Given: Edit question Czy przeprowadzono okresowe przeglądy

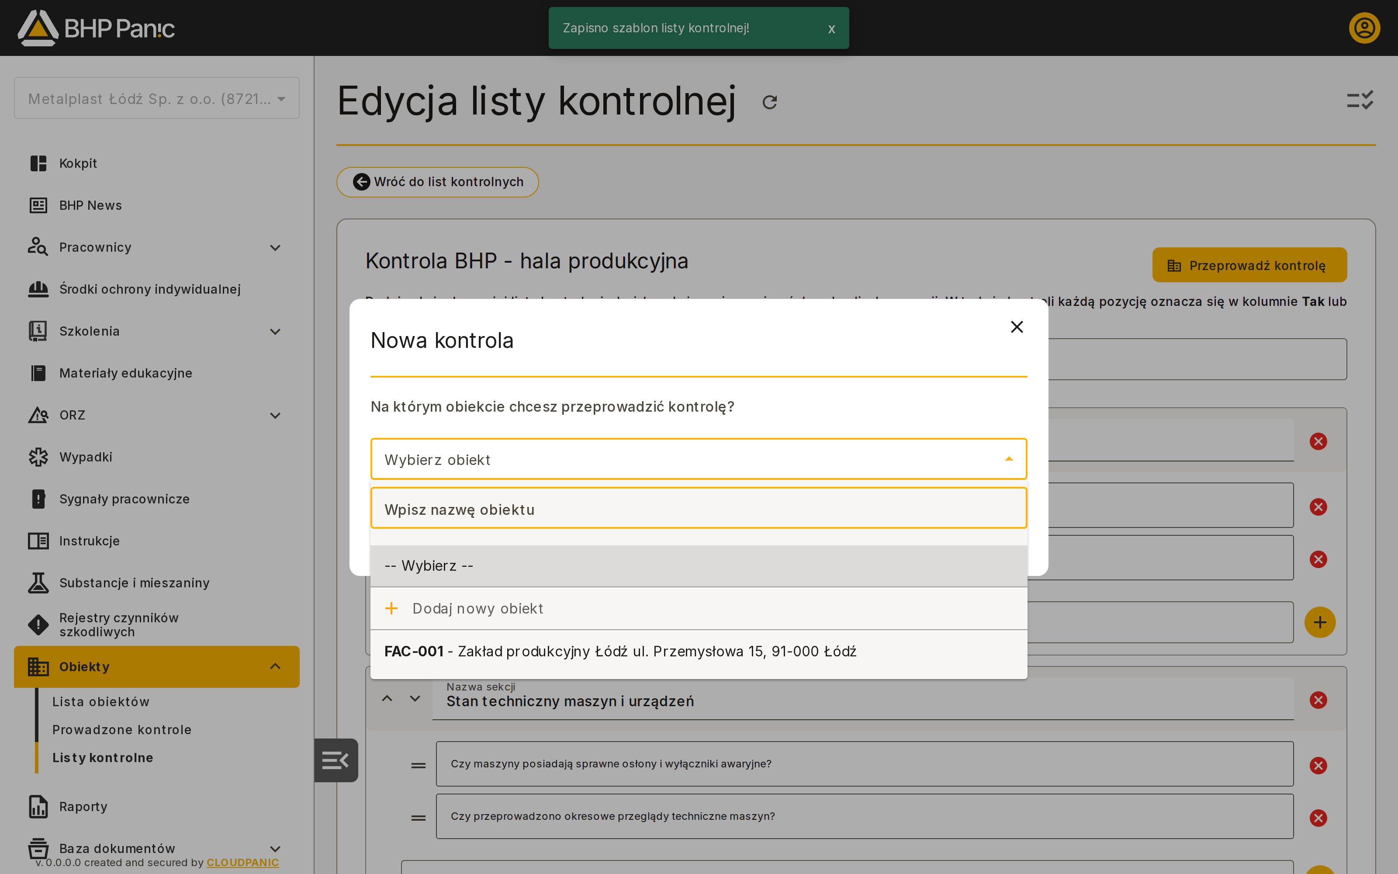Looking at the screenshot, I should click(864, 816).
